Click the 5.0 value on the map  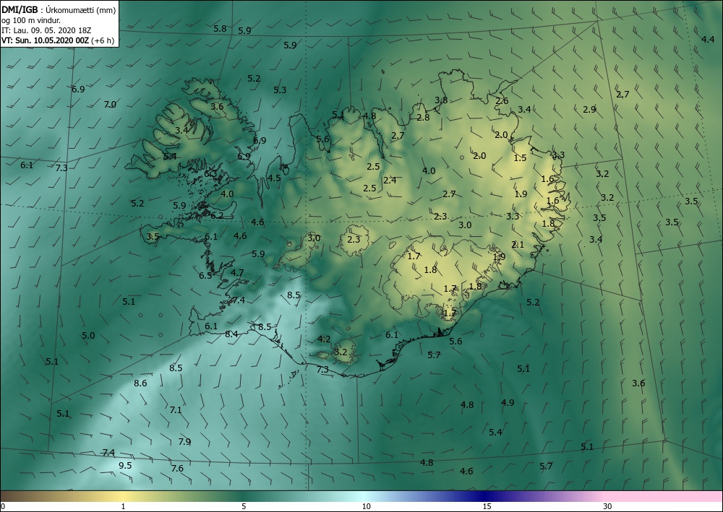tap(88, 336)
